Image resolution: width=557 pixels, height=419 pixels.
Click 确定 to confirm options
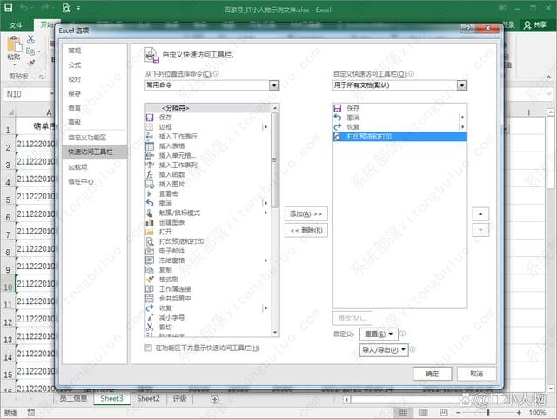(432, 373)
